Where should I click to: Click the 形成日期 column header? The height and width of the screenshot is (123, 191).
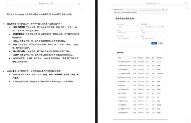pos(140,58)
